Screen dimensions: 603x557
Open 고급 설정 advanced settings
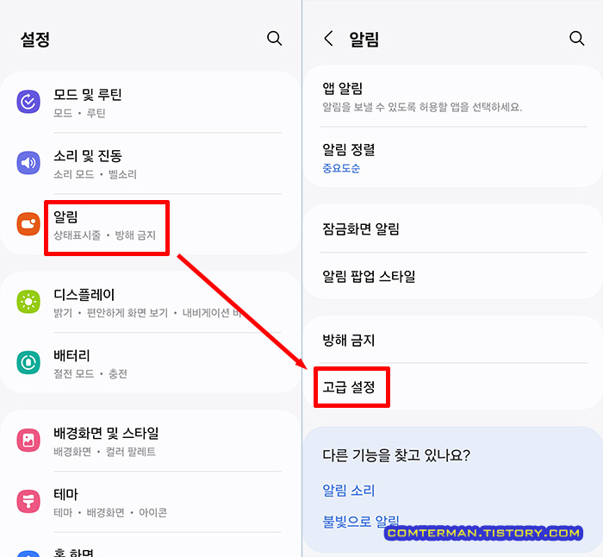click(453, 386)
